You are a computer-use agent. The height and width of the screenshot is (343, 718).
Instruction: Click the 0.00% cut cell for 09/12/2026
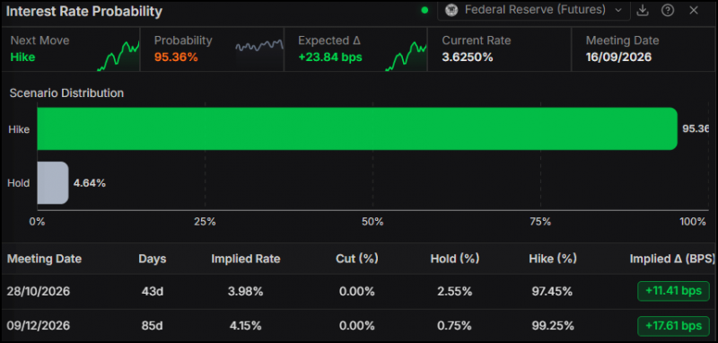[356, 326]
